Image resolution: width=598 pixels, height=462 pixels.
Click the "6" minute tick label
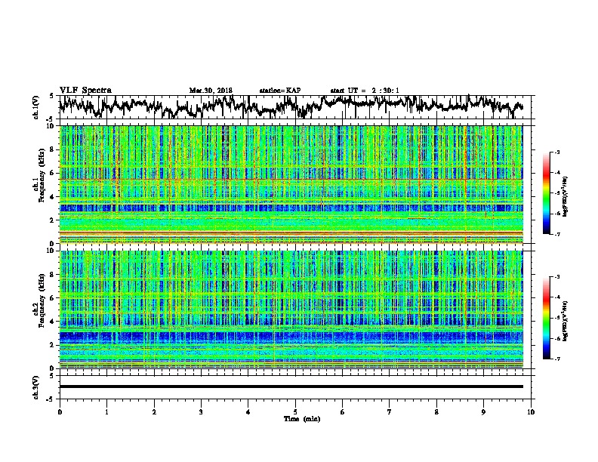(x=343, y=412)
